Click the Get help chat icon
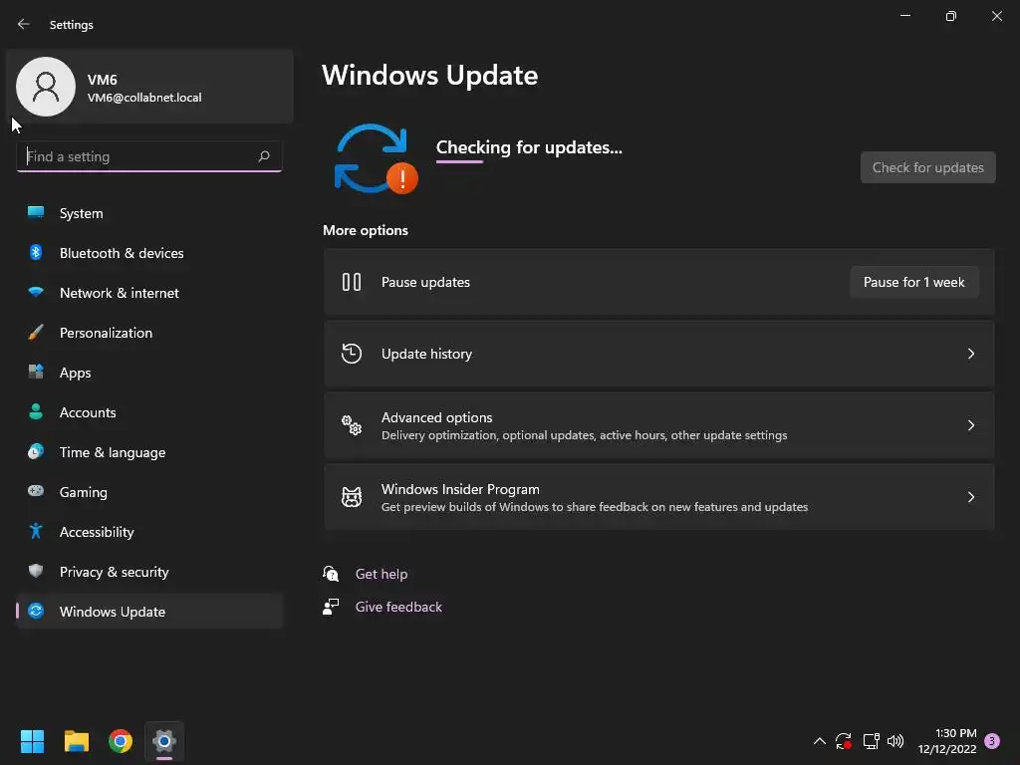The image size is (1020, 765). coord(331,574)
